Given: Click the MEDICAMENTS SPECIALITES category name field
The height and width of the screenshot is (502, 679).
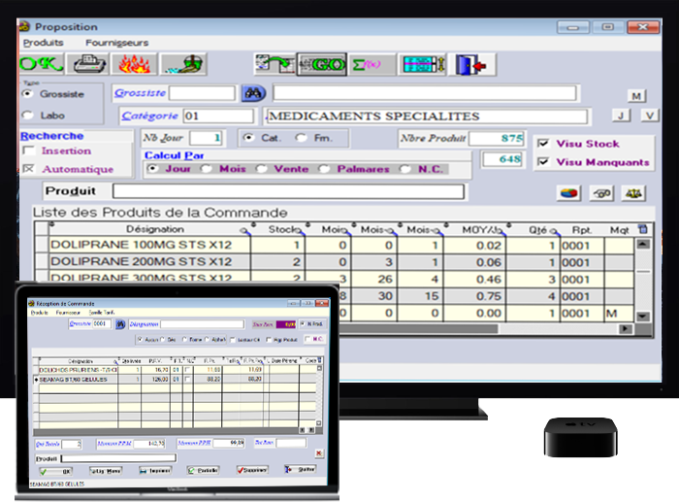Looking at the screenshot, I should tap(426, 117).
